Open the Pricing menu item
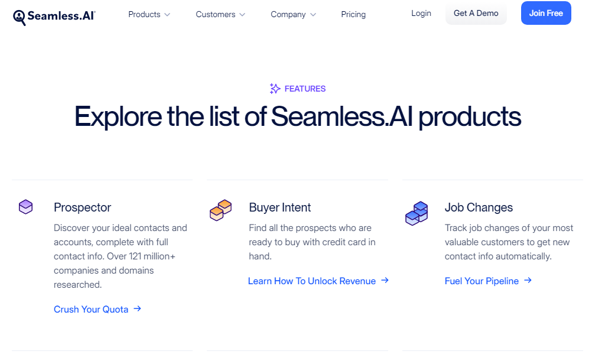Viewport: 592px width, 364px height. 353,14
